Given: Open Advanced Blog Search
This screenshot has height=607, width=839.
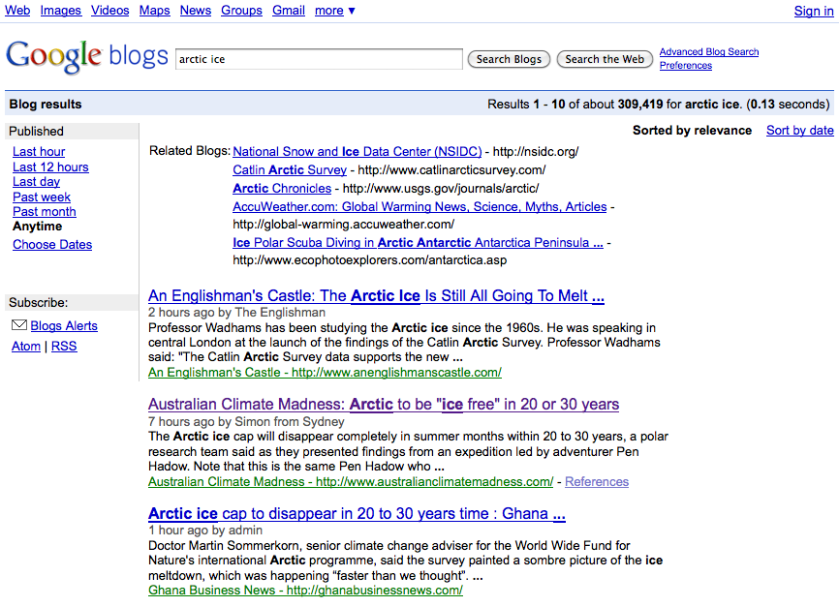Looking at the screenshot, I should (706, 51).
